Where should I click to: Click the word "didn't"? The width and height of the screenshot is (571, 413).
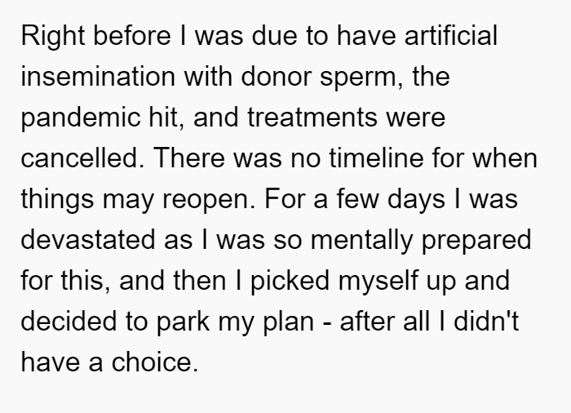coord(486,321)
